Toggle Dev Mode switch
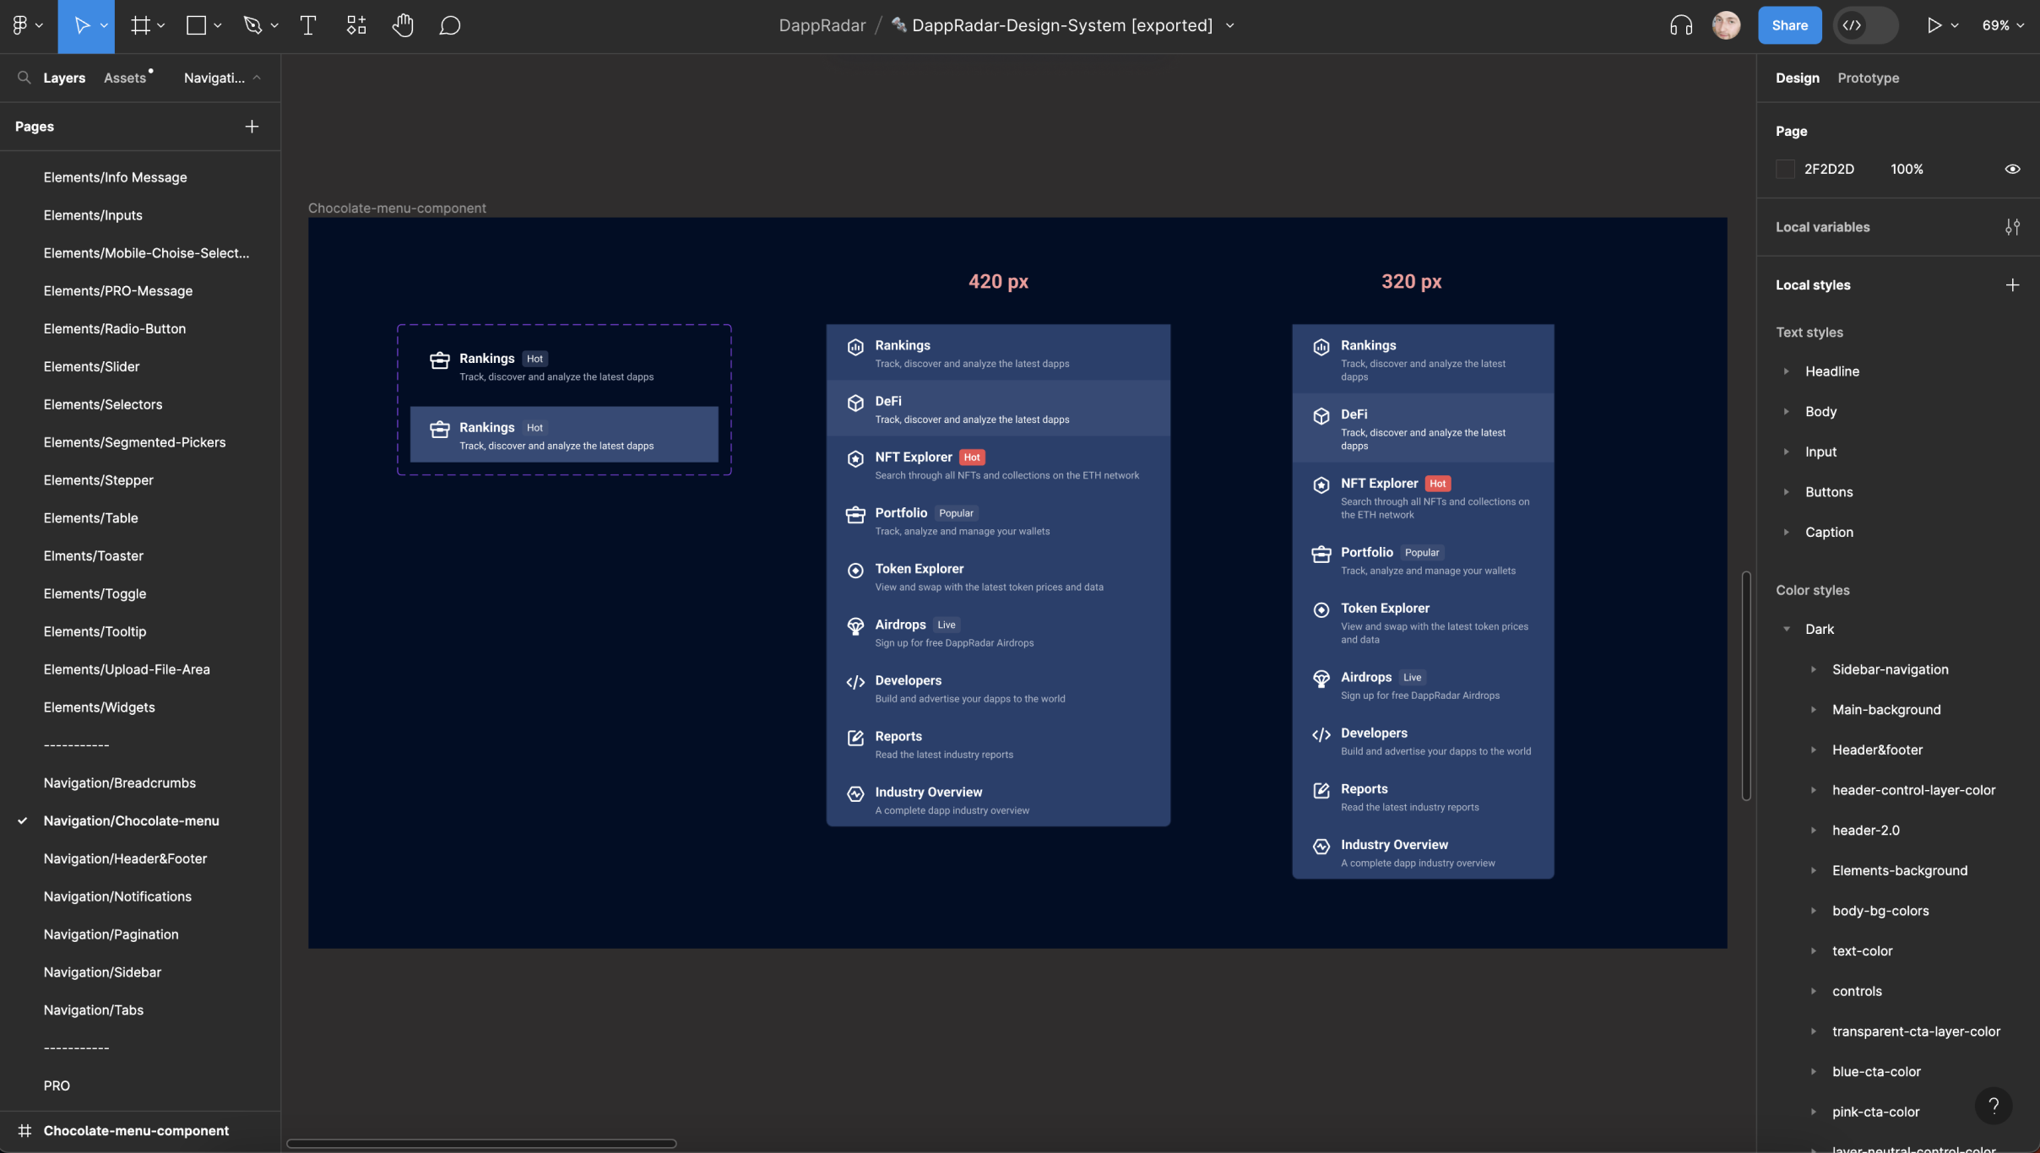 (x=1866, y=25)
